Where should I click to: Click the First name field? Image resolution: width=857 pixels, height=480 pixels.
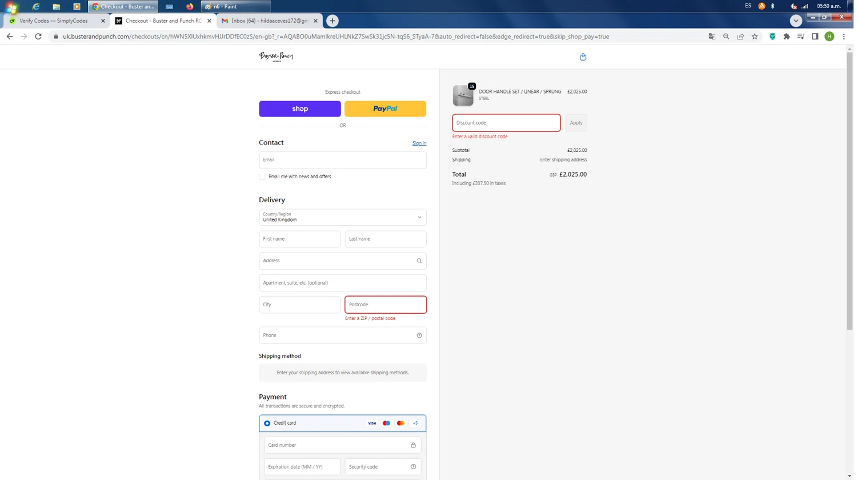(301, 239)
